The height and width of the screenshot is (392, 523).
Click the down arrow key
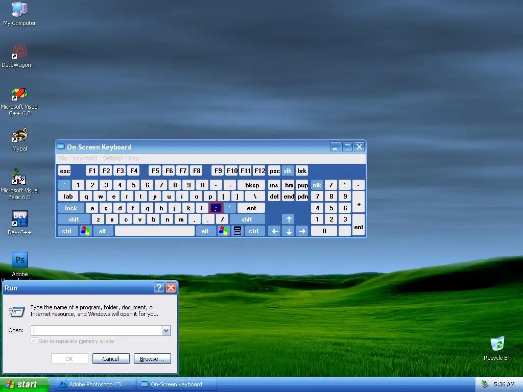click(x=289, y=231)
